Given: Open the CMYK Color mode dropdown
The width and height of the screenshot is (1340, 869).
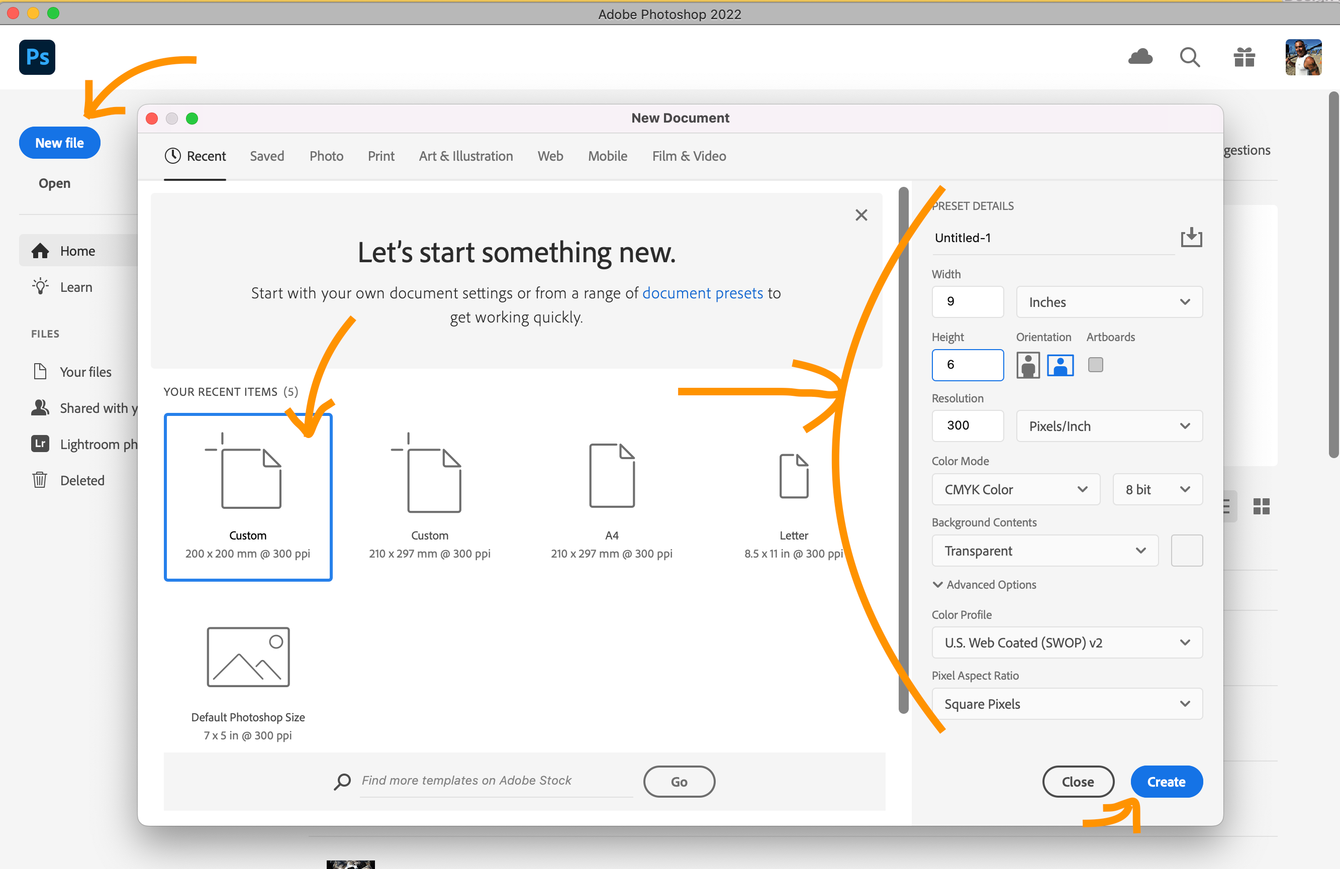Looking at the screenshot, I should 1015,489.
